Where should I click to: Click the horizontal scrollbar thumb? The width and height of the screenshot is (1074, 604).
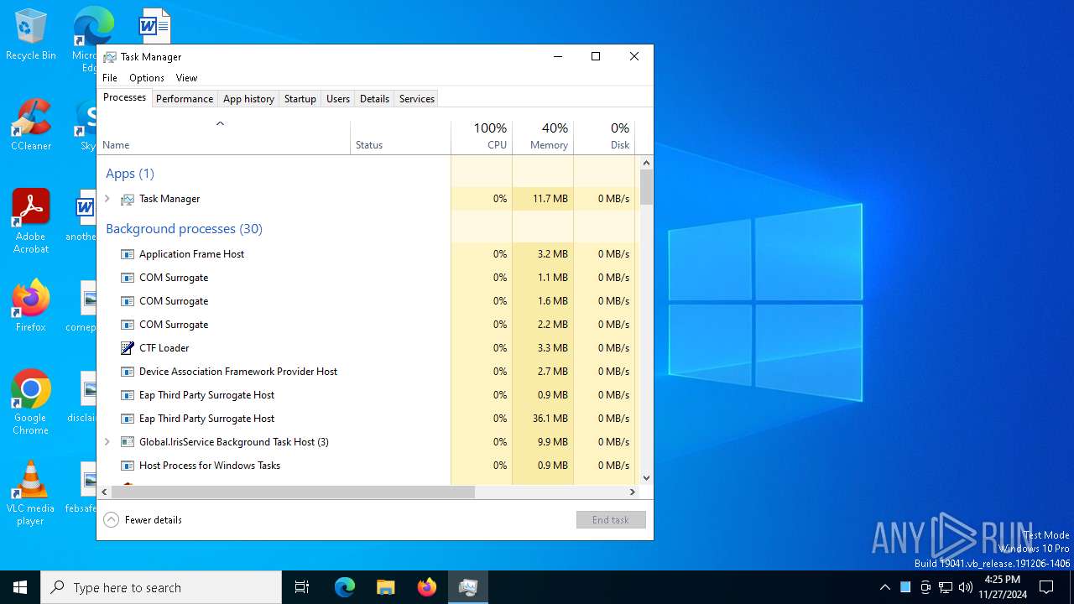coord(293,492)
